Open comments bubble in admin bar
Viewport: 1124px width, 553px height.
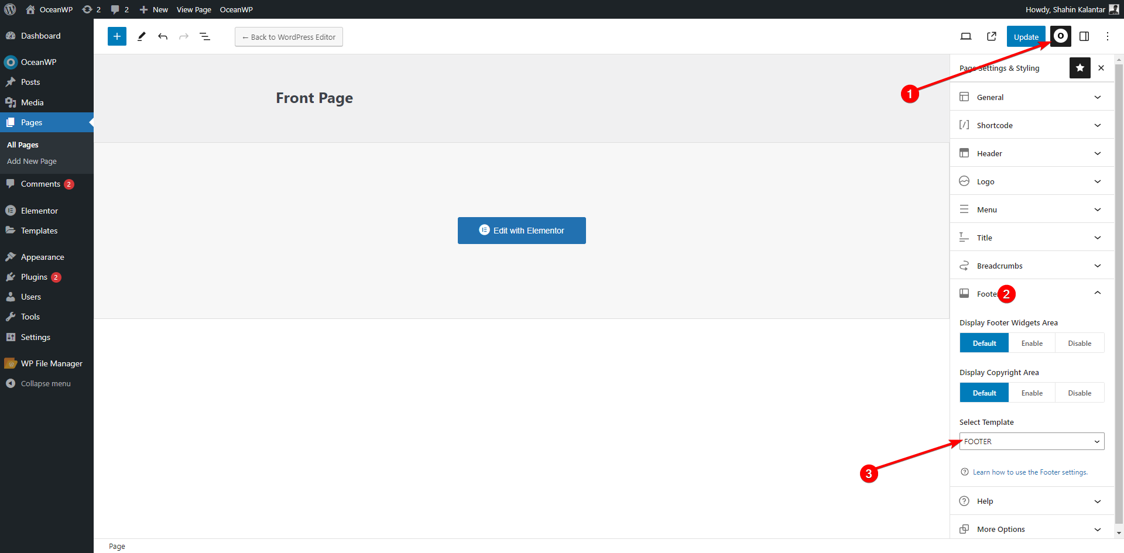pyautogui.click(x=119, y=9)
